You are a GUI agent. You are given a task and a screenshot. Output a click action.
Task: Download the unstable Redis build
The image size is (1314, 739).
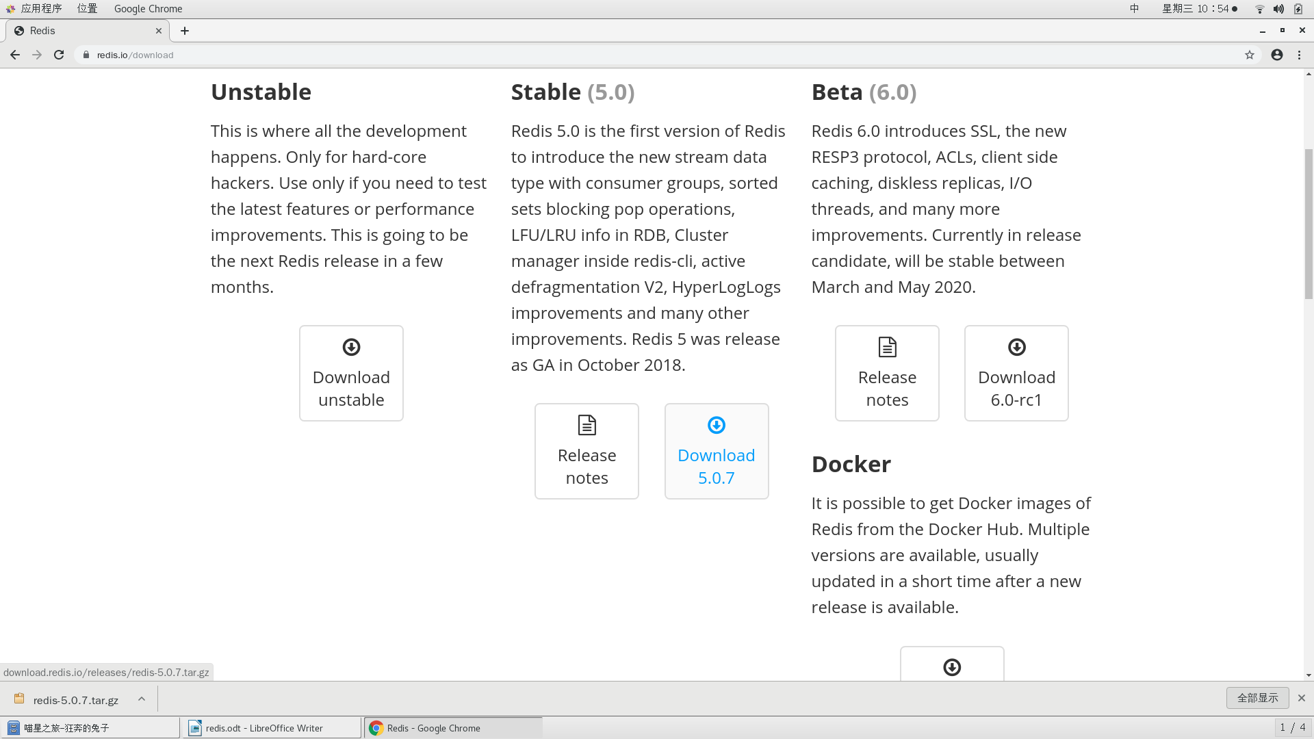[351, 373]
